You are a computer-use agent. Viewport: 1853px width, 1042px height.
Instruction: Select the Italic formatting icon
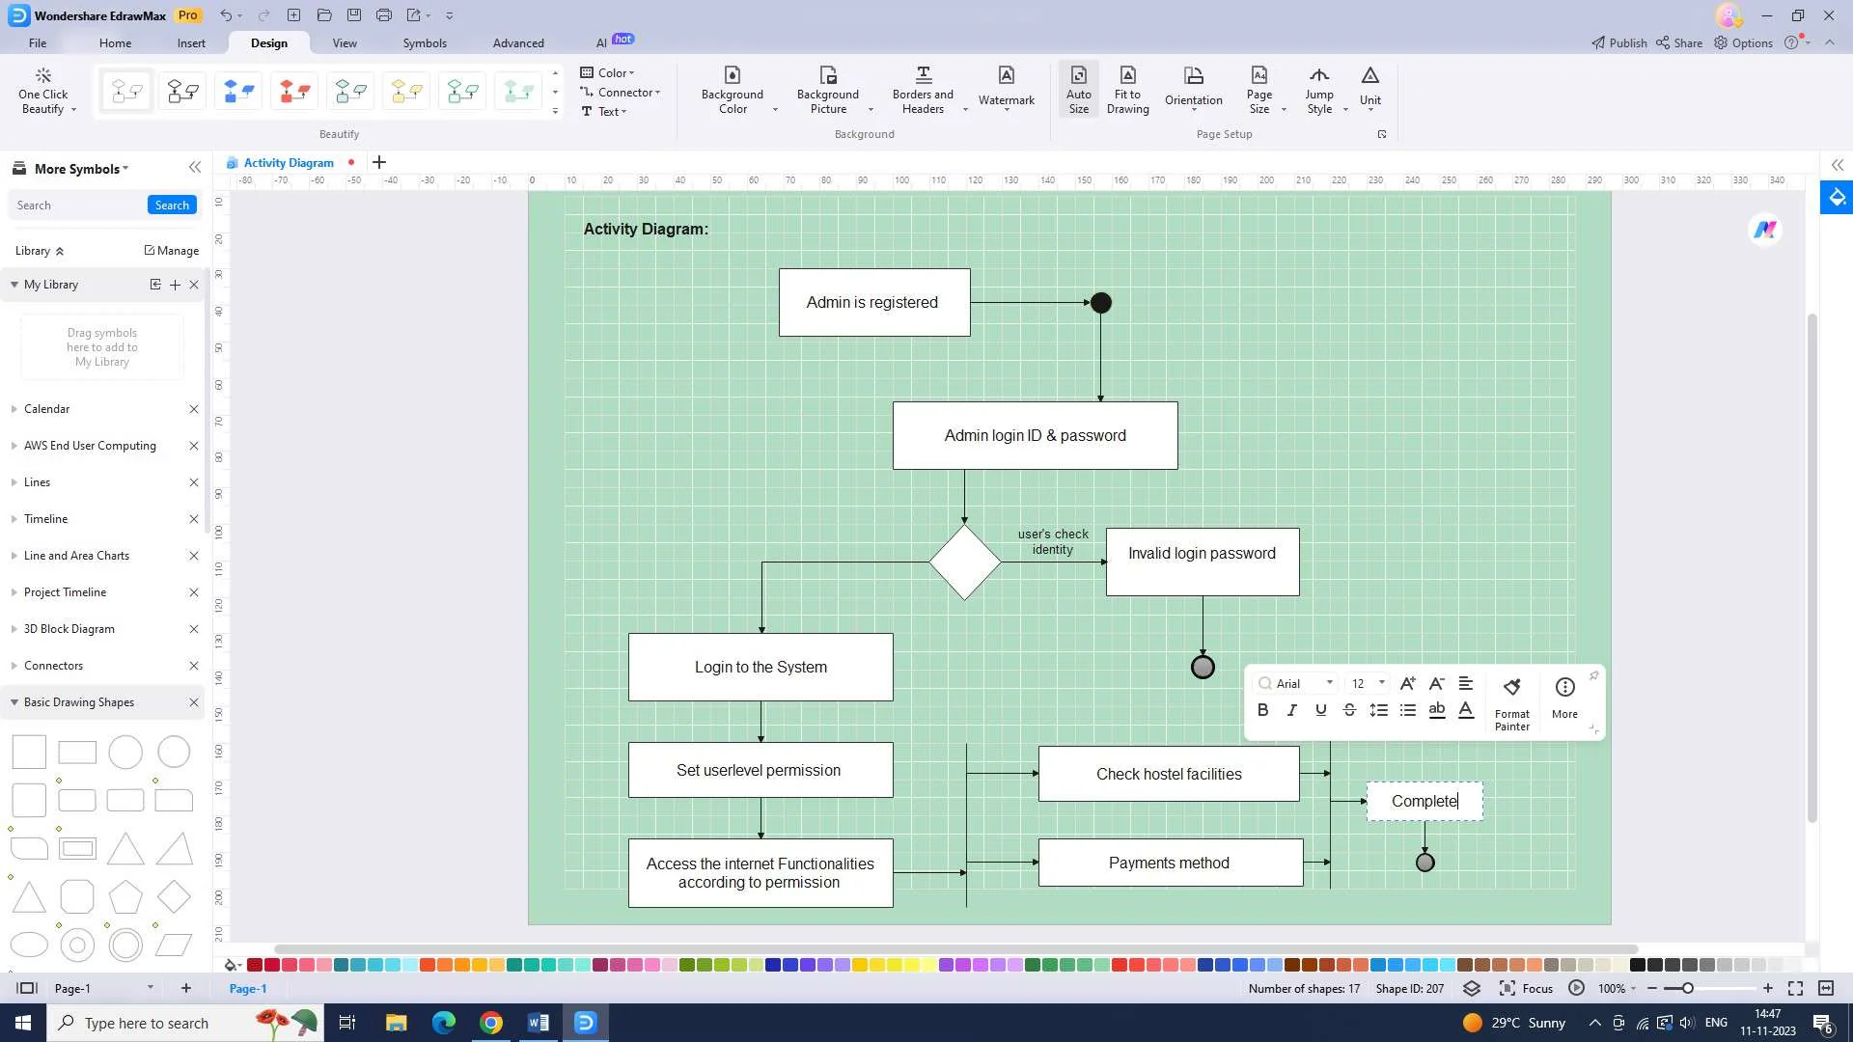1291,709
